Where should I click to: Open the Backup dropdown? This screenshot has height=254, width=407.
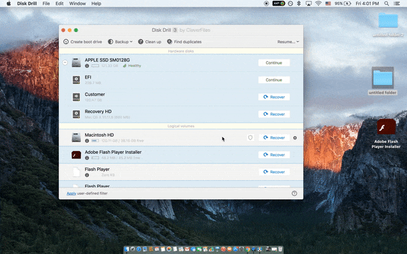[x=120, y=42]
